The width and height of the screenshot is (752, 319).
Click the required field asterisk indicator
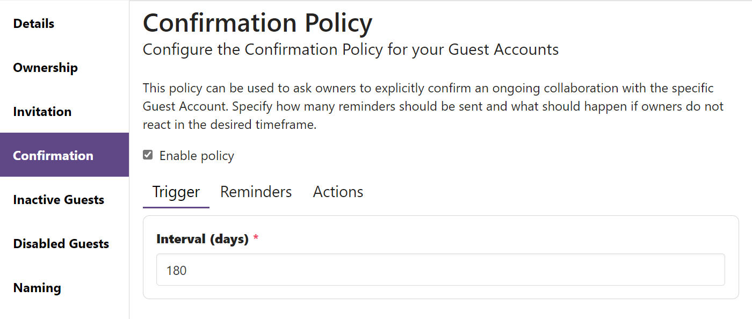[x=255, y=239]
